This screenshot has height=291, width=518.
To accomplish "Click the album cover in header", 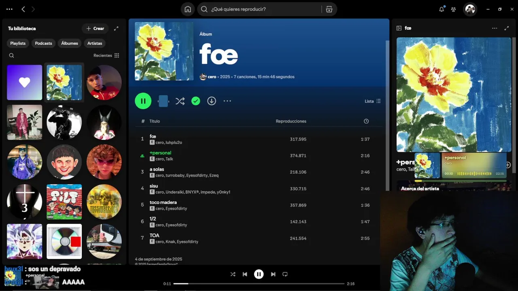I will point(164,51).
